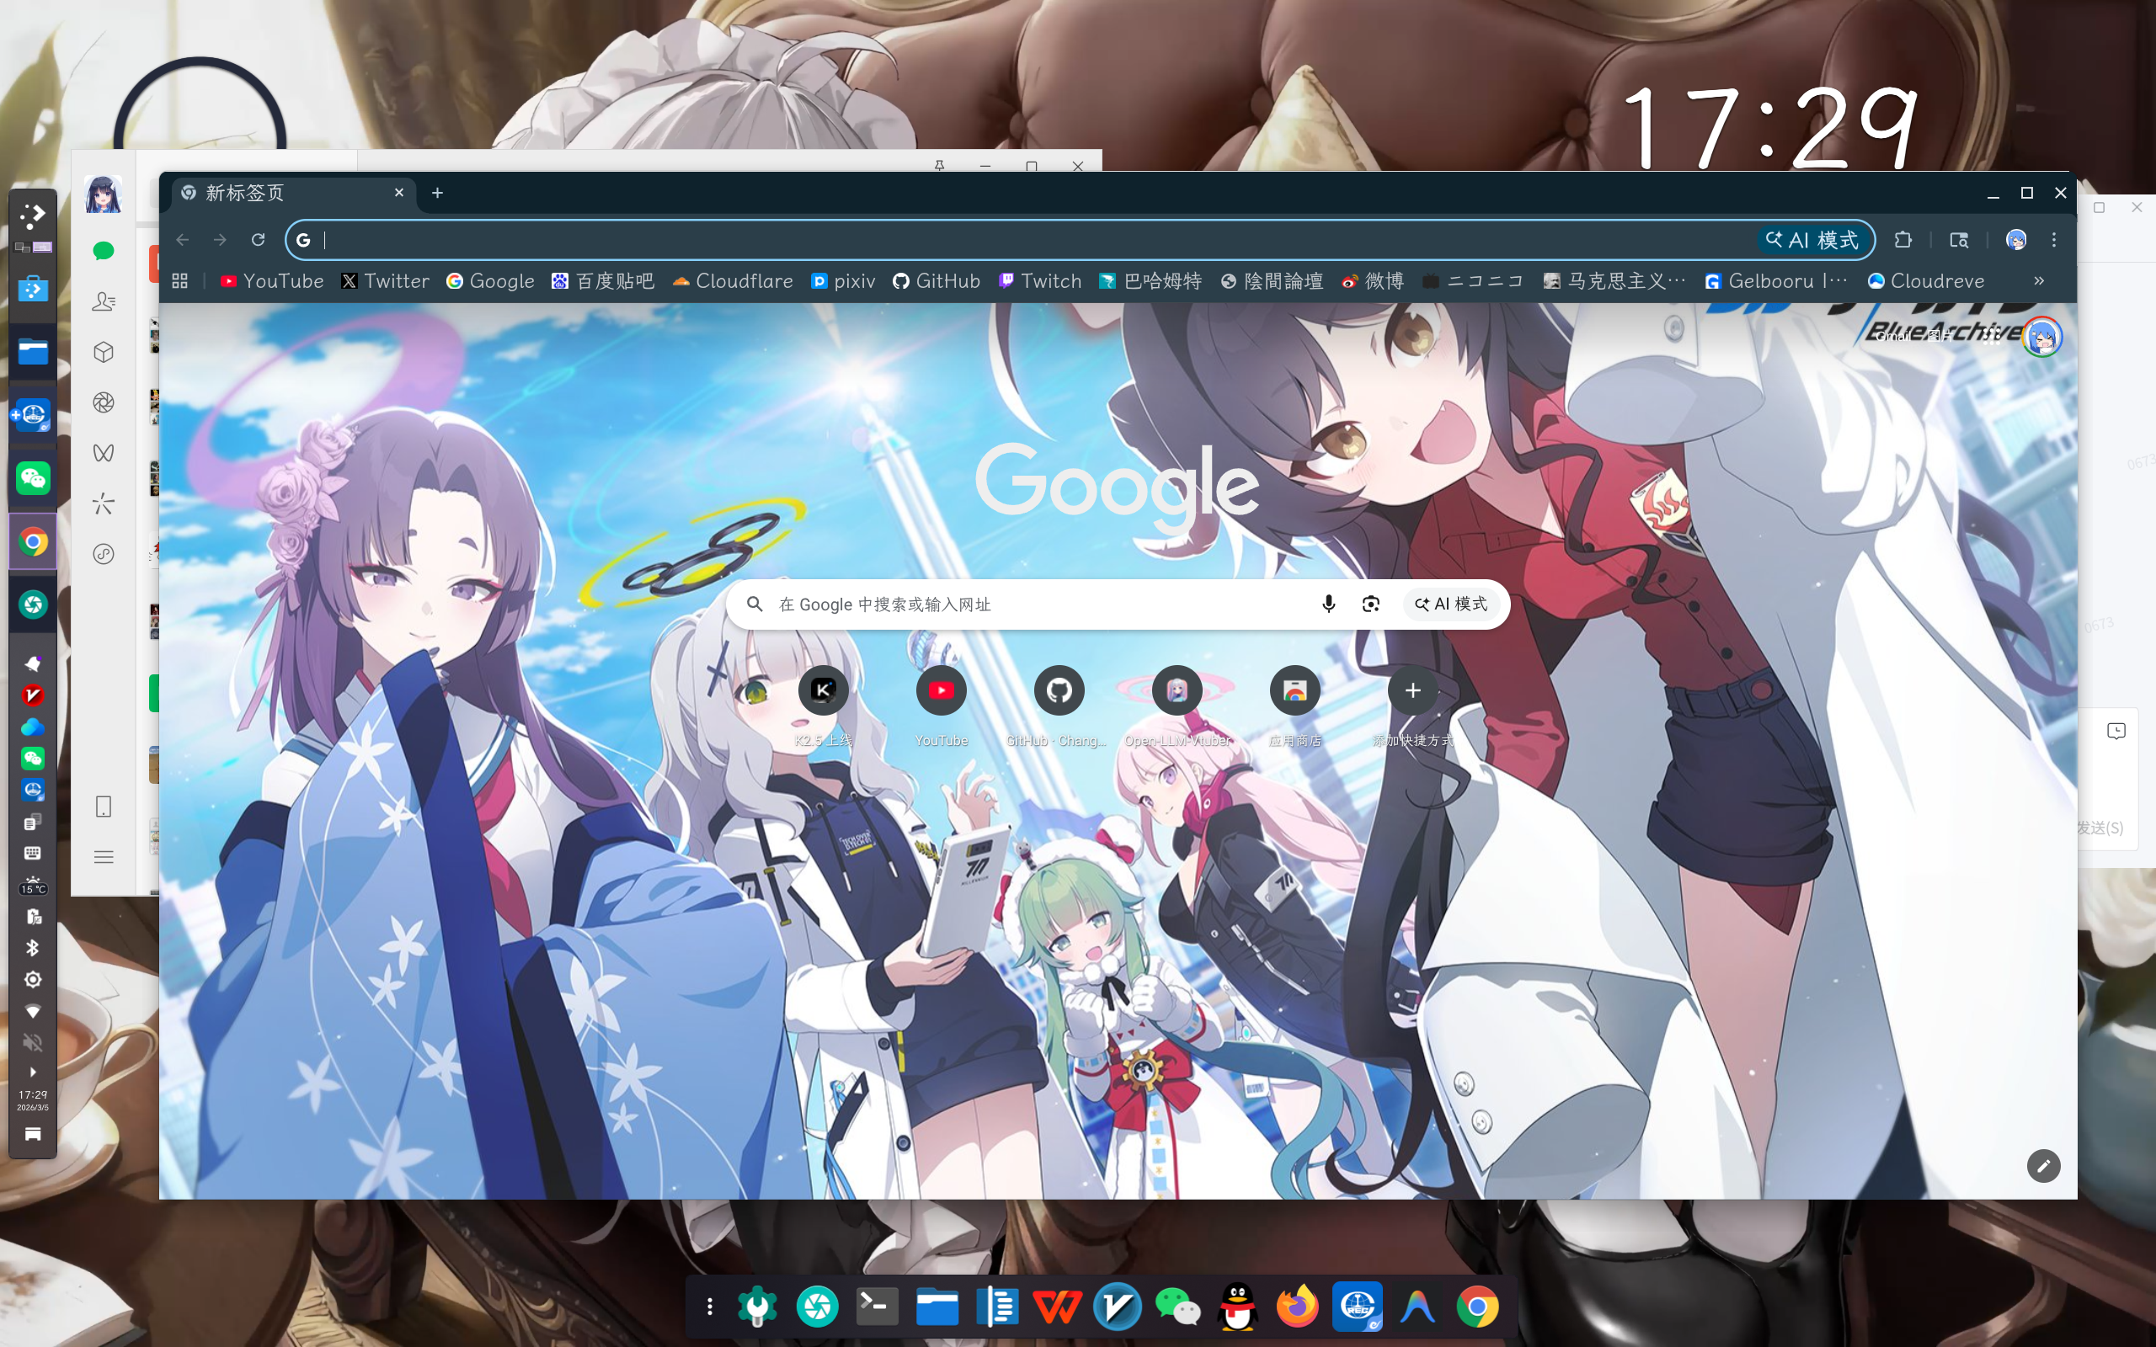Open the bookmarks apps grid icon
This screenshot has height=1347, width=2156.
[x=180, y=280]
